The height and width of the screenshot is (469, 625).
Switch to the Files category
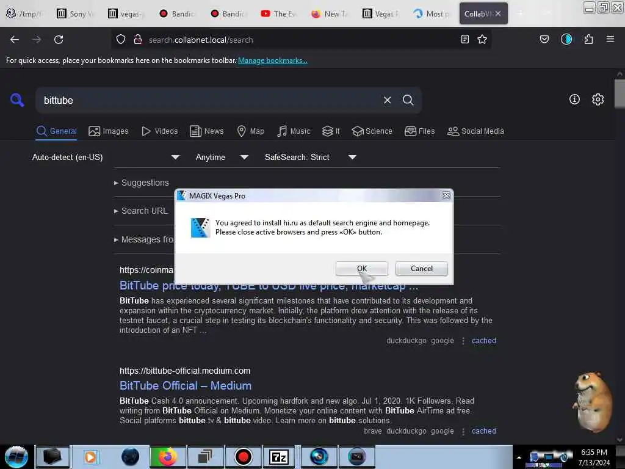420,131
